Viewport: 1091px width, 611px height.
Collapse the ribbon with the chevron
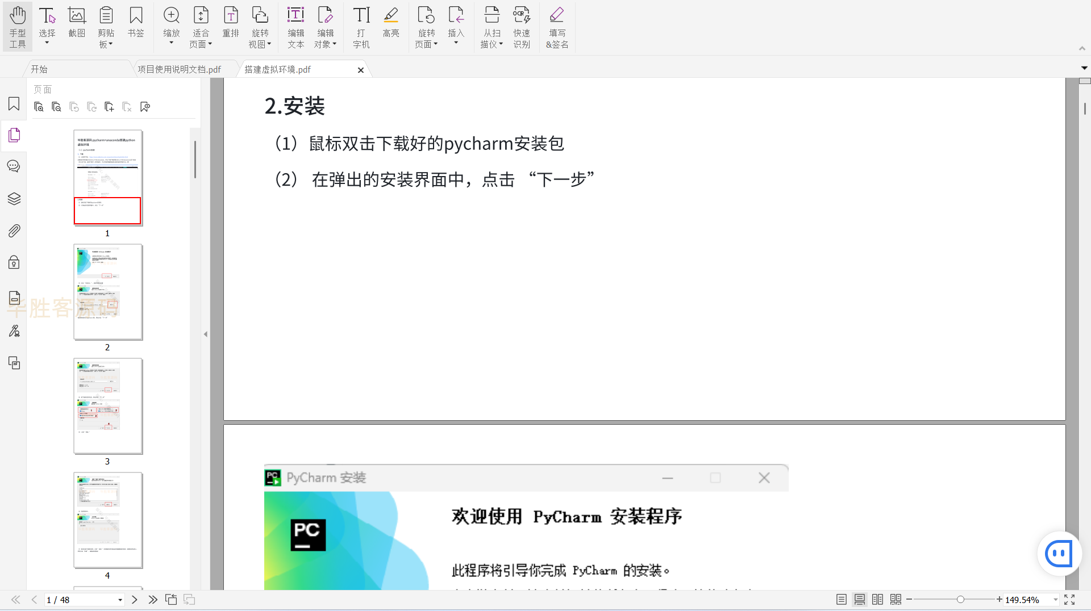coord(1082,49)
